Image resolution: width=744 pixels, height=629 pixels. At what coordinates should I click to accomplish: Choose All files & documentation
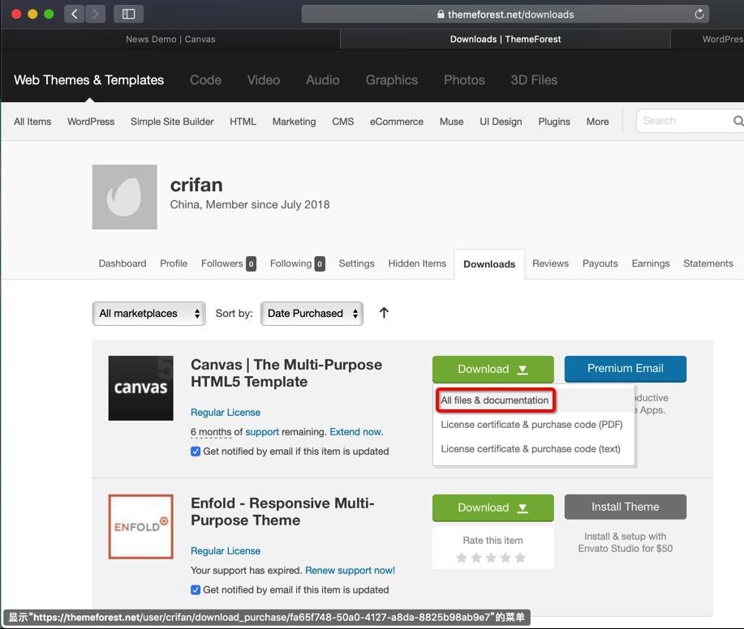(x=494, y=400)
